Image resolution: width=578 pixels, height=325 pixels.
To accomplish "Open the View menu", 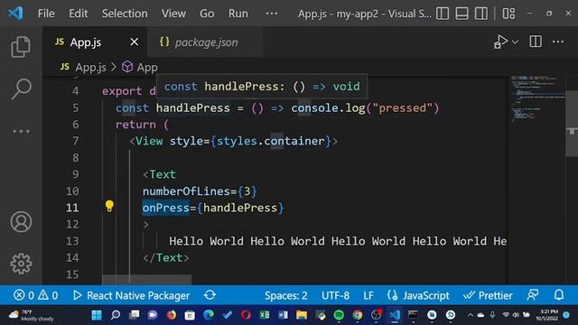I will [173, 14].
